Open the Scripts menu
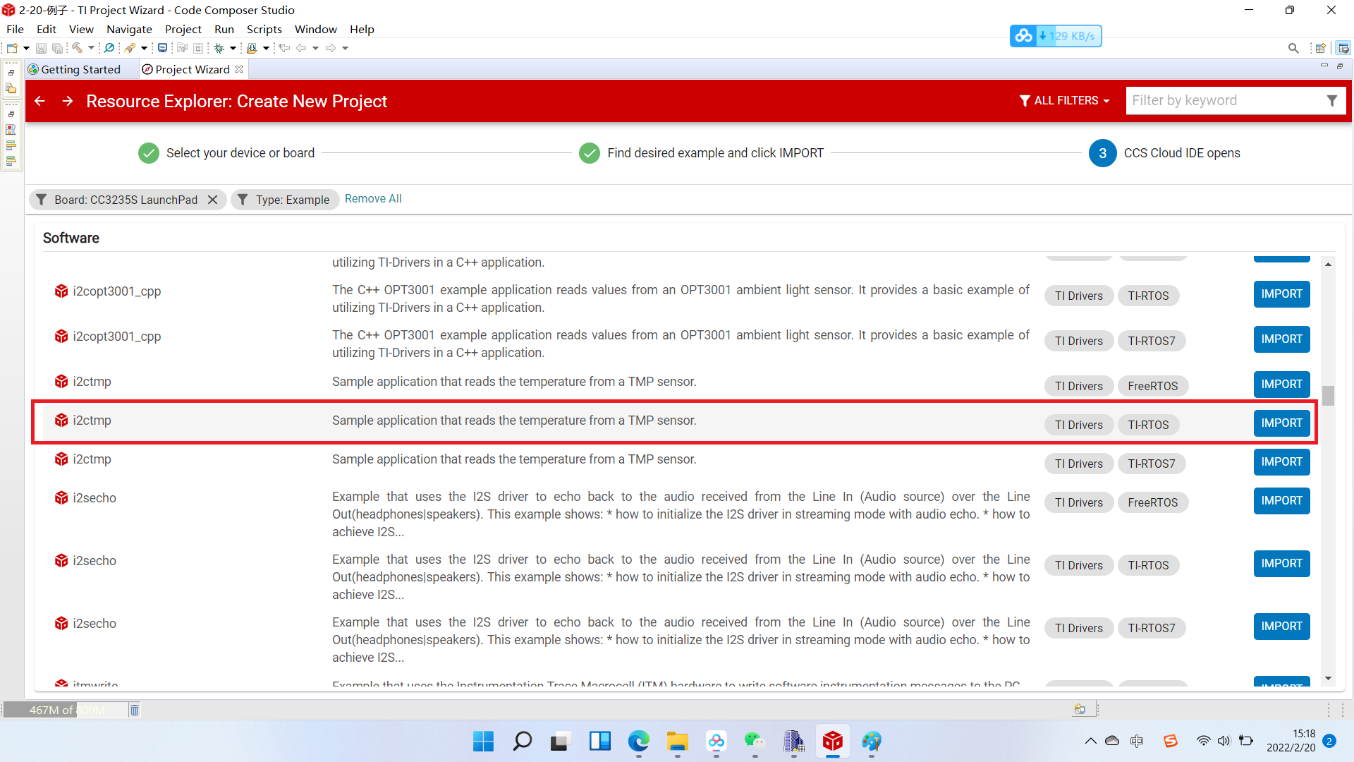The width and height of the screenshot is (1354, 762). tap(264, 29)
